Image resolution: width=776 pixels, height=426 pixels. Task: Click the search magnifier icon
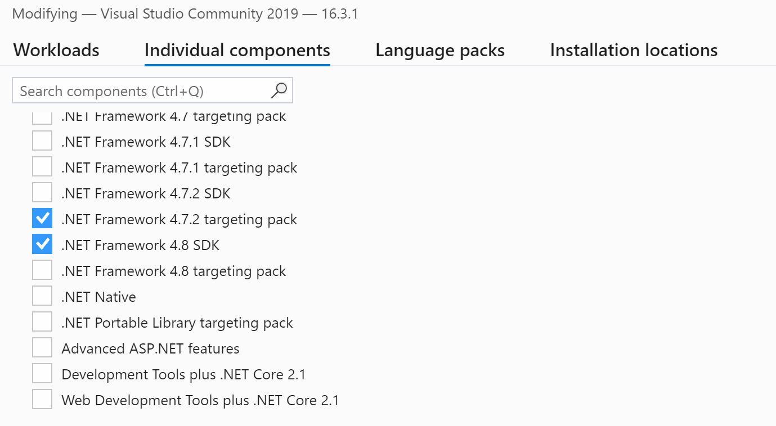click(x=279, y=90)
